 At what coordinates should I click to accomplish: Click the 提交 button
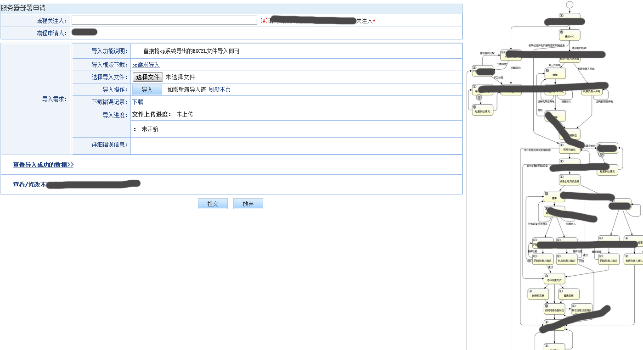pyautogui.click(x=213, y=204)
